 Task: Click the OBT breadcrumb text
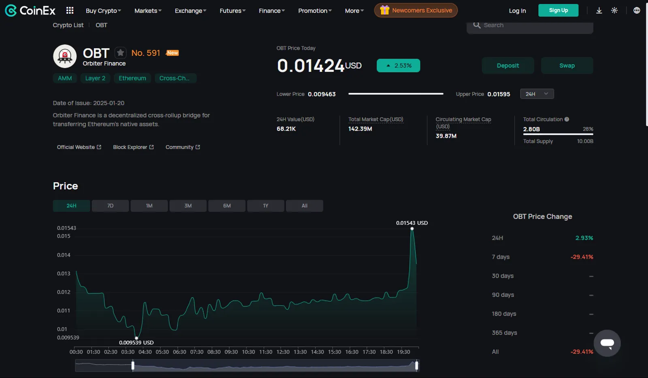coord(101,25)
